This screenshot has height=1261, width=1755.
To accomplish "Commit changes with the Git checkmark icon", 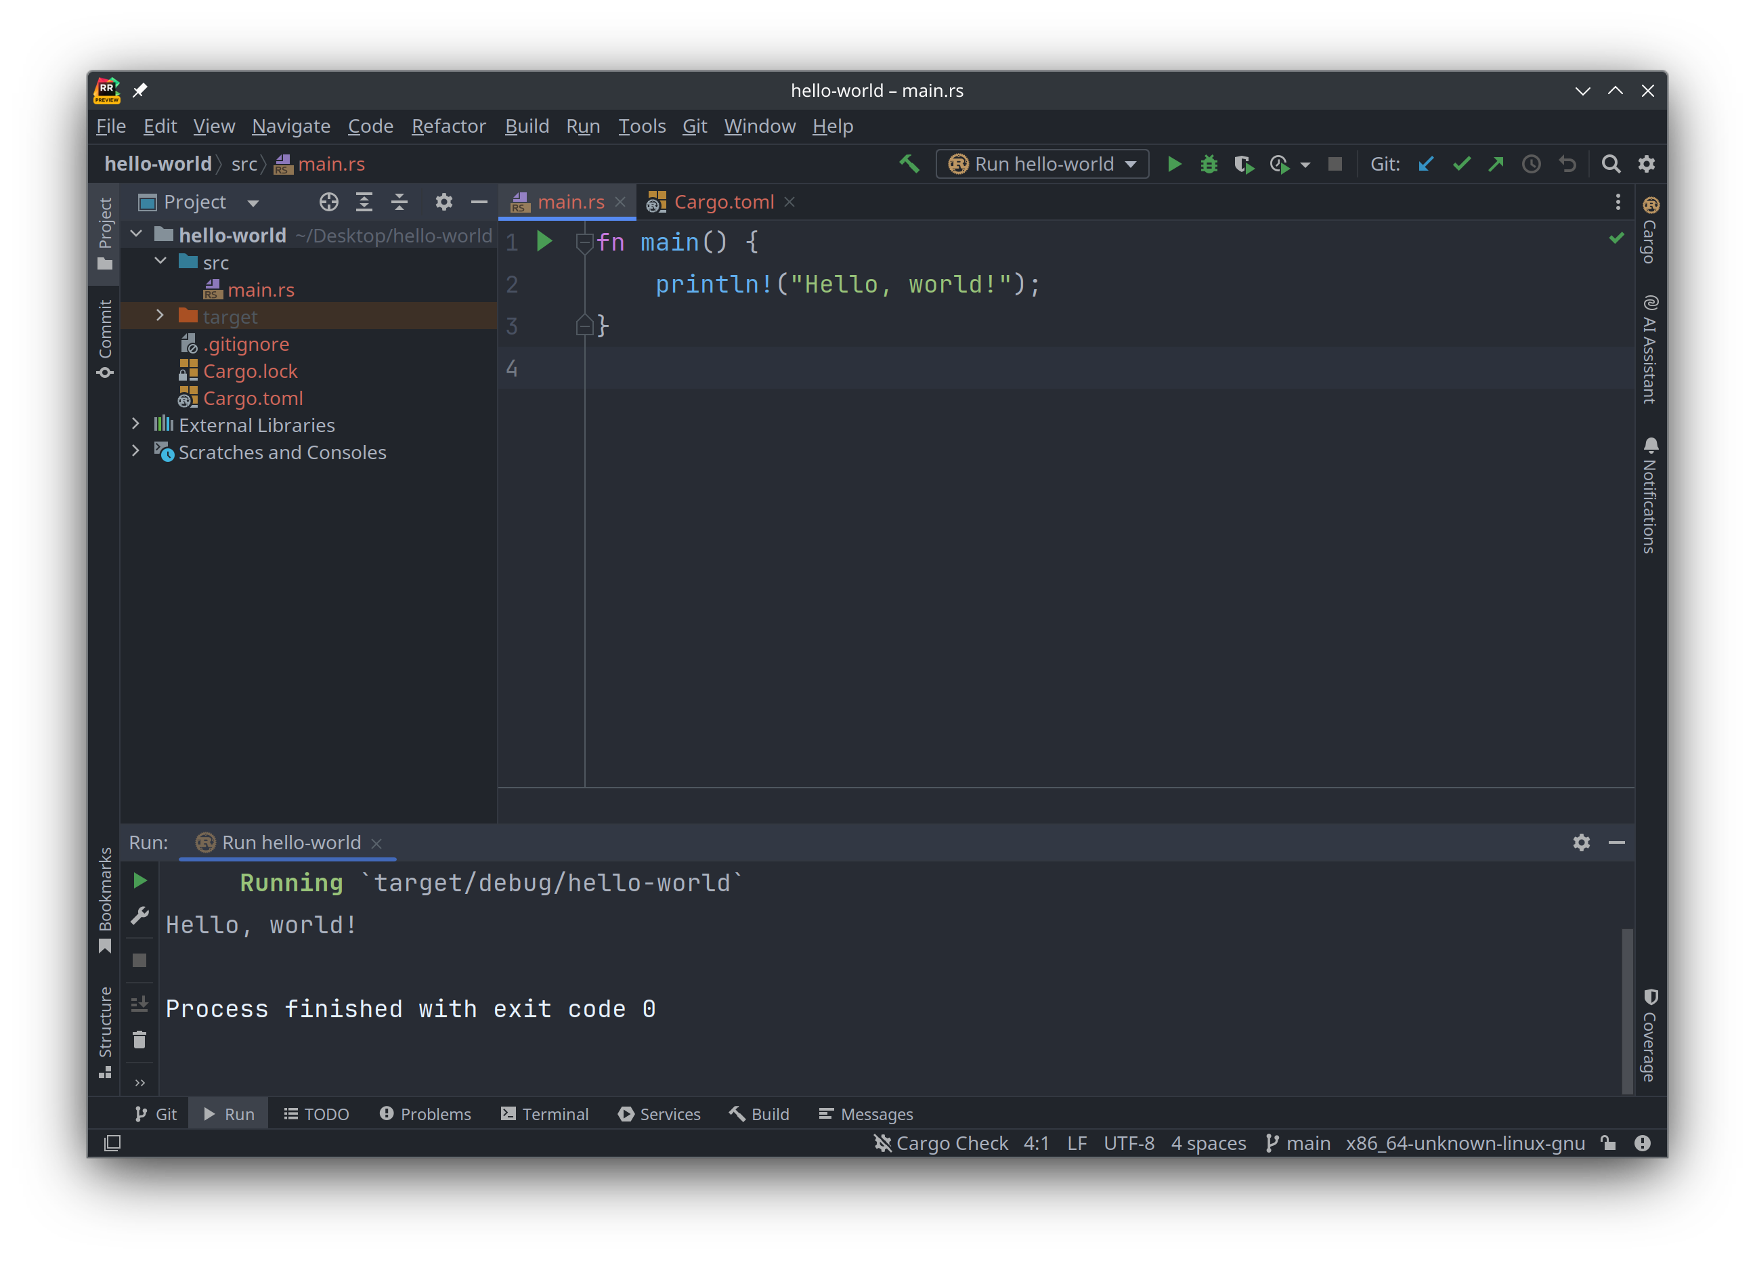I will tap(1461, 163).
